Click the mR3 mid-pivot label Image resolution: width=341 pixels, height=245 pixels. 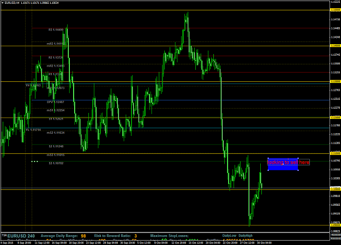pos(56,44)
